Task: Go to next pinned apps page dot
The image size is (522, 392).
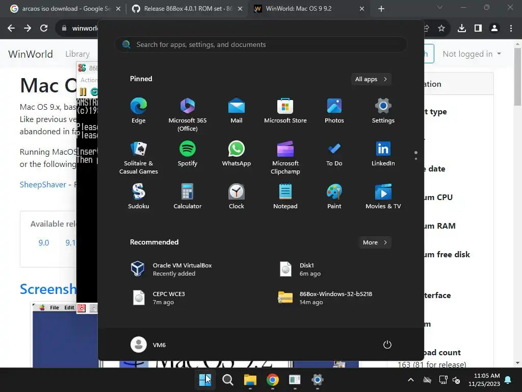Action: [x=416, y=159]
